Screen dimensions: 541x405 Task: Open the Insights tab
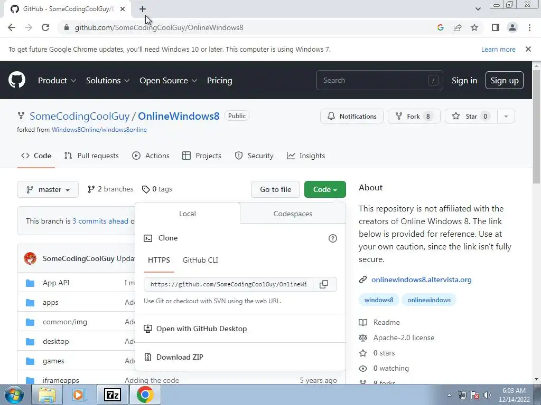[x=306, y=156]
